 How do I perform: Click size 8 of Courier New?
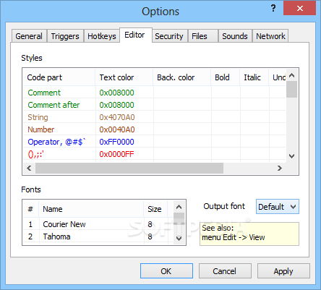coord(150,224)
